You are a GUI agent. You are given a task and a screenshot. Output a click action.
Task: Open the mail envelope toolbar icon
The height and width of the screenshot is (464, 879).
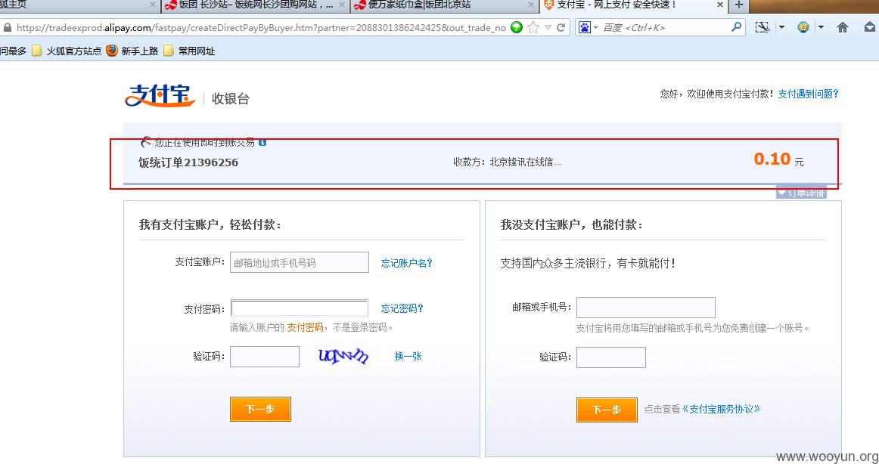tap(869, 27)
